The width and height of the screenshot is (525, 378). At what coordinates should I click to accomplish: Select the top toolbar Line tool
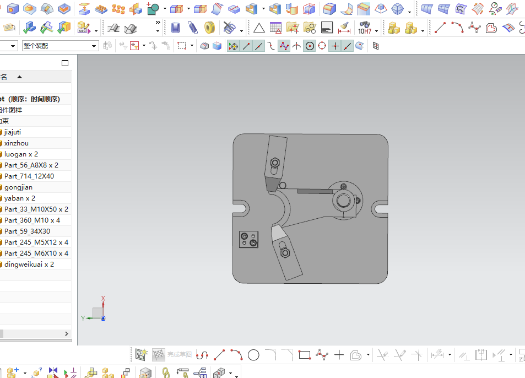(440, 28)
